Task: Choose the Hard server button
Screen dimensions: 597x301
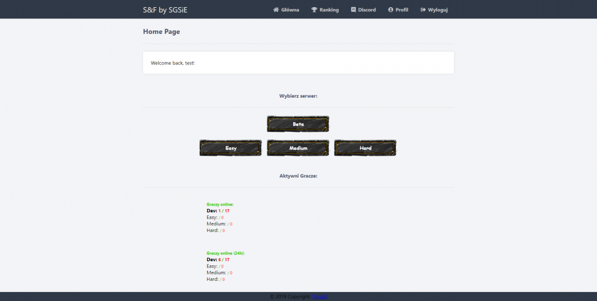Action: (365, 148)
